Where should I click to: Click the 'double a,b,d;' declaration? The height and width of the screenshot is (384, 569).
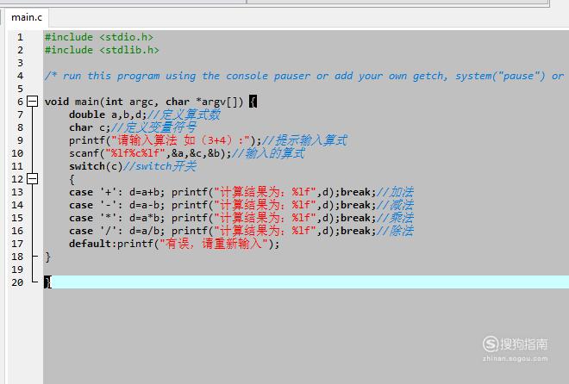tap(108, 115)
